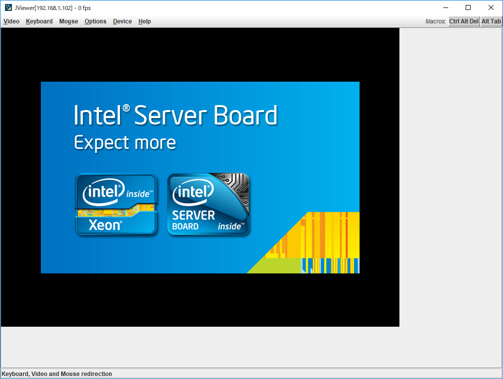
Task: Open the Options menu
Action: [95, 21]
